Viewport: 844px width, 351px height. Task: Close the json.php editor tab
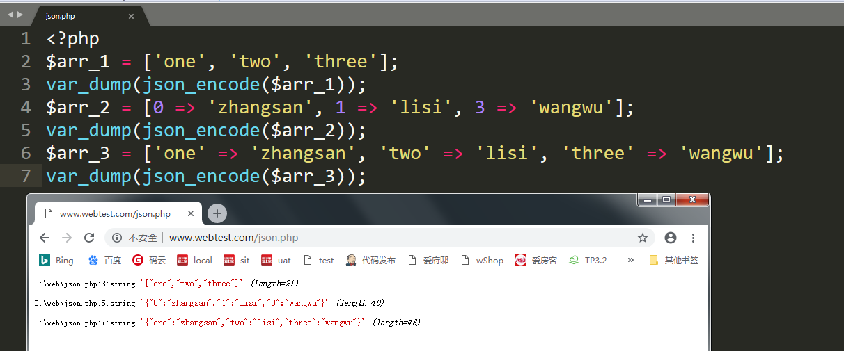[x=132, y=16]
